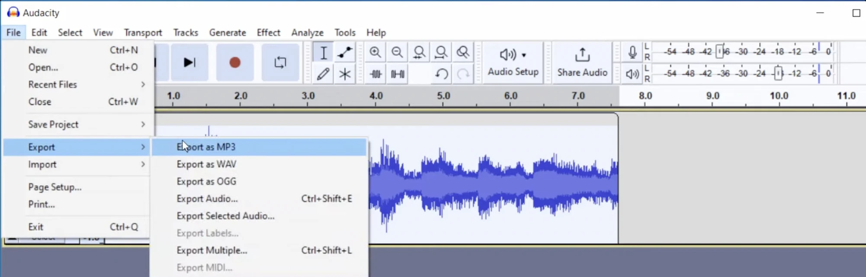866x277 pixels.
Task: Click the Share Audio button
Action: pos(582,63)
